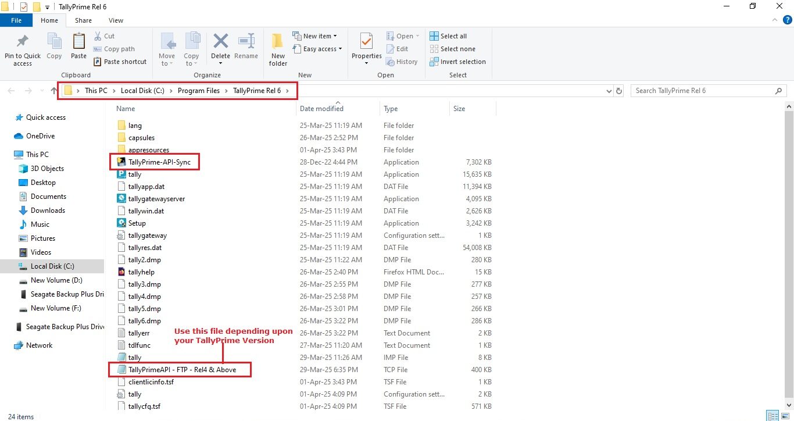
Task: Expand the Open button dropdown arrow
Action: (417, 36)
